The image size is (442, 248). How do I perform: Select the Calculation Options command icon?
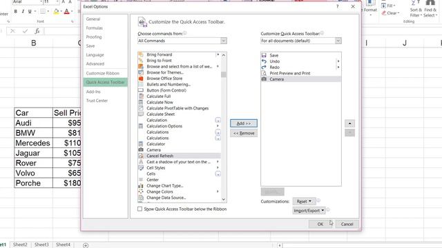pyautogui.click(x=141, y=126)
